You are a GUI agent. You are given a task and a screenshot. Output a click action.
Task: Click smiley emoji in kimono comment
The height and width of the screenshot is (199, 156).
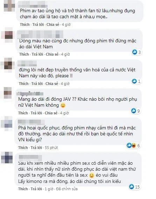[92, 175]
